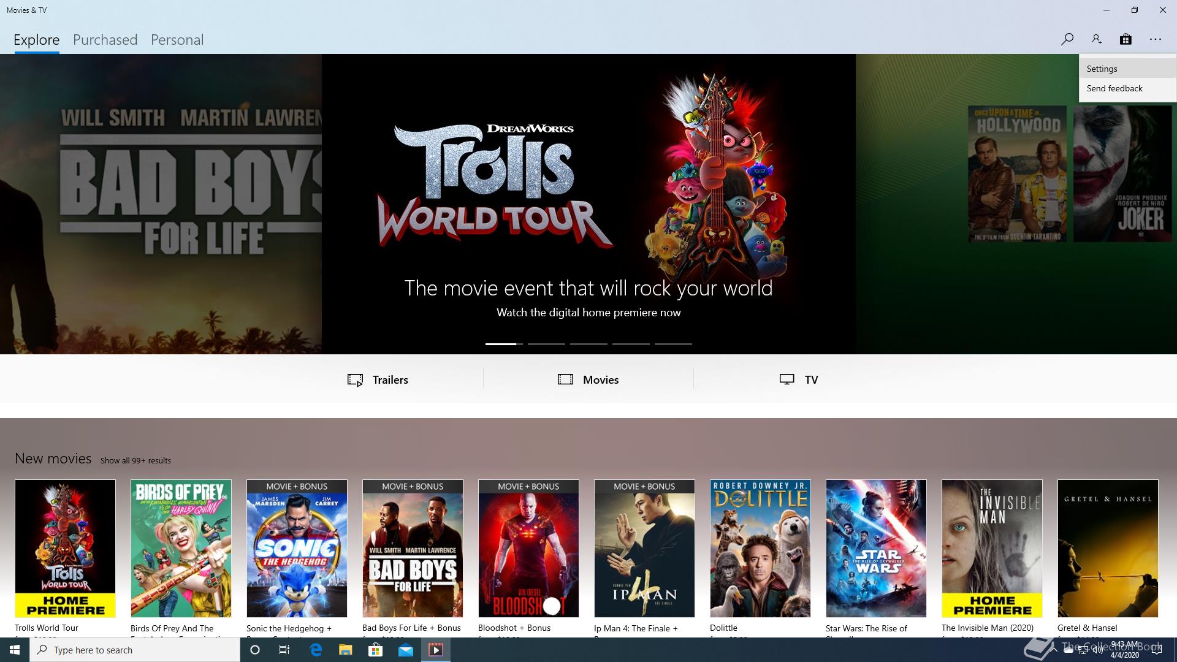The width and height of the screenshot is (1177, 662).
Task: Open Microsoft Store from taskbar
Action: coord(375,650)
